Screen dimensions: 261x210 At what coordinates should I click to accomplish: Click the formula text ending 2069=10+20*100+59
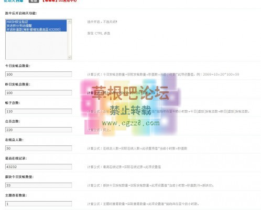point(163,75)
